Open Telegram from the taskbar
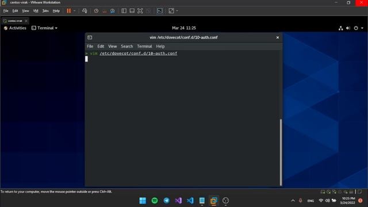 click(x=166, y=201)
